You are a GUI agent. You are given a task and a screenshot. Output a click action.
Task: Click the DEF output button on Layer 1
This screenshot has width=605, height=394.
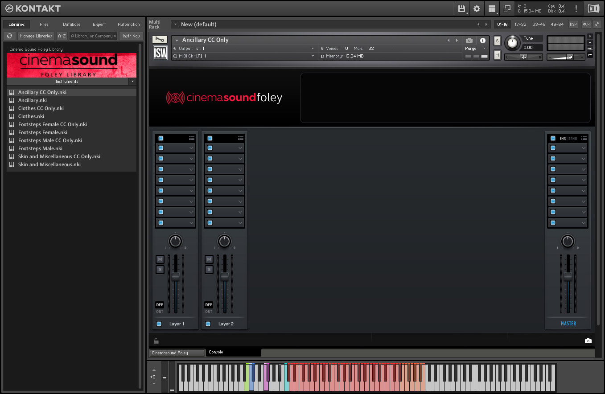tap(160, 305)
